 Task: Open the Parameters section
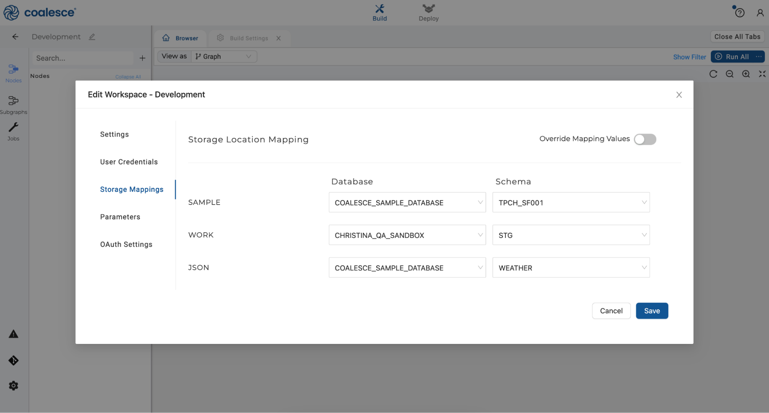click(x=120, y=217)
